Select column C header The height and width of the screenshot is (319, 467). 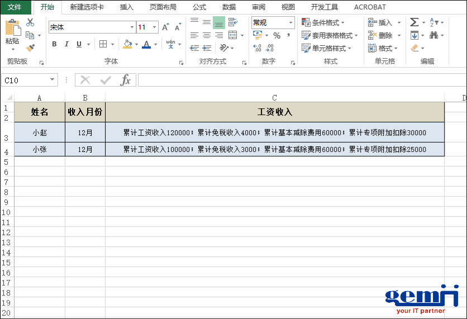pos(274,98)
